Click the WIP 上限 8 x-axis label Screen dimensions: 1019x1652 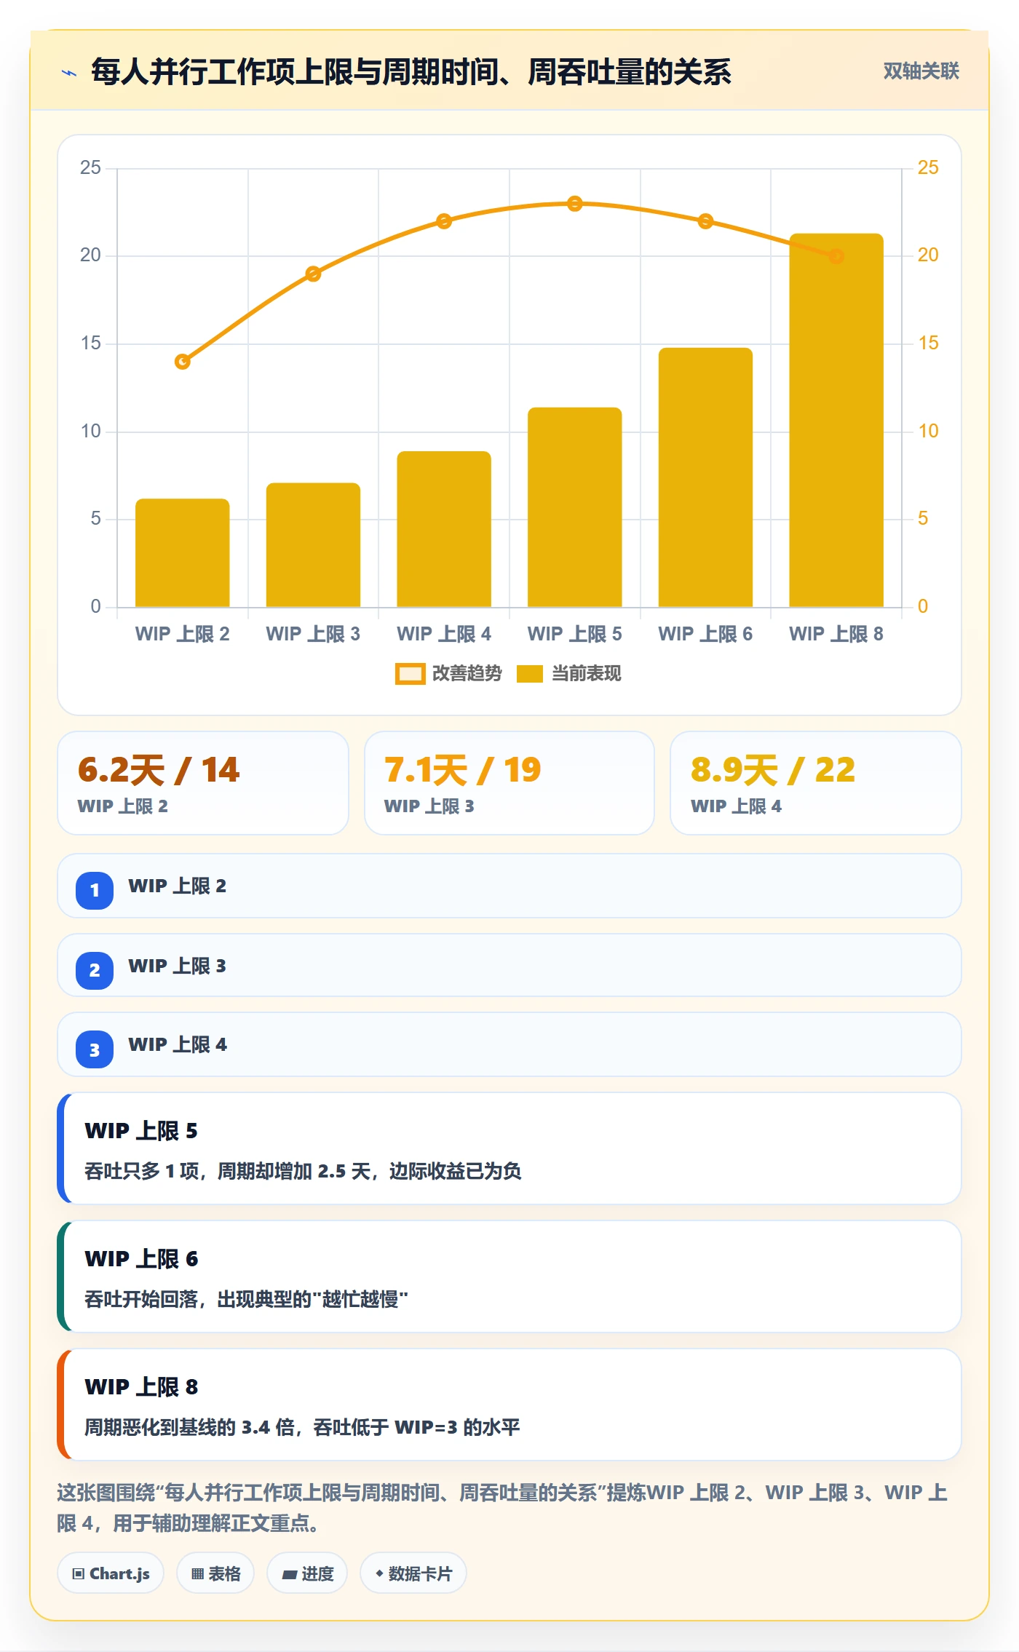point(836,634)
